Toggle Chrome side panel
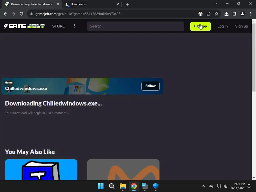This screenshot has height=192, width=256. point(234,14)
